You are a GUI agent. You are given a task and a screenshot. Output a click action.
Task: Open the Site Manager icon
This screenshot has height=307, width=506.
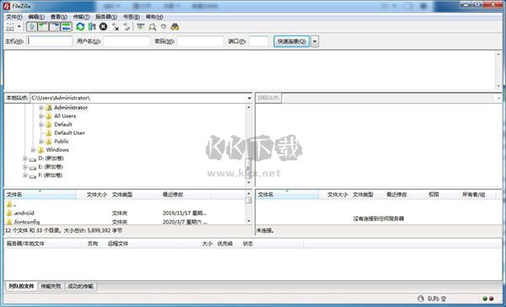pyautogui.click(x=10, y=27)
